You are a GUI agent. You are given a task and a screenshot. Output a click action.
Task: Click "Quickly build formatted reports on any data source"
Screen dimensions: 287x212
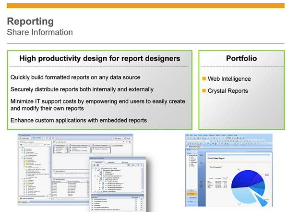coord(75,77)
